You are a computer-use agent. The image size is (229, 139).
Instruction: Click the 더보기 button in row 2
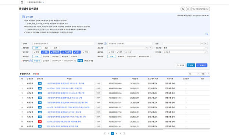98,88
